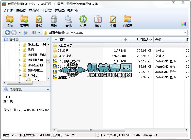This screenshot has width=191, height=140.
Task: Select the CAD subfolder in the tree
Action: coord(36,80)
